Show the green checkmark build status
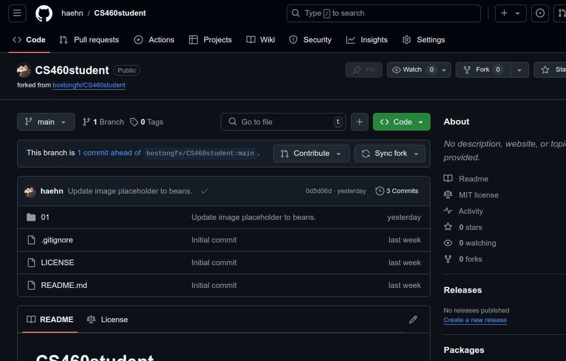Screen dimensions: 566x361 point(204,191)
